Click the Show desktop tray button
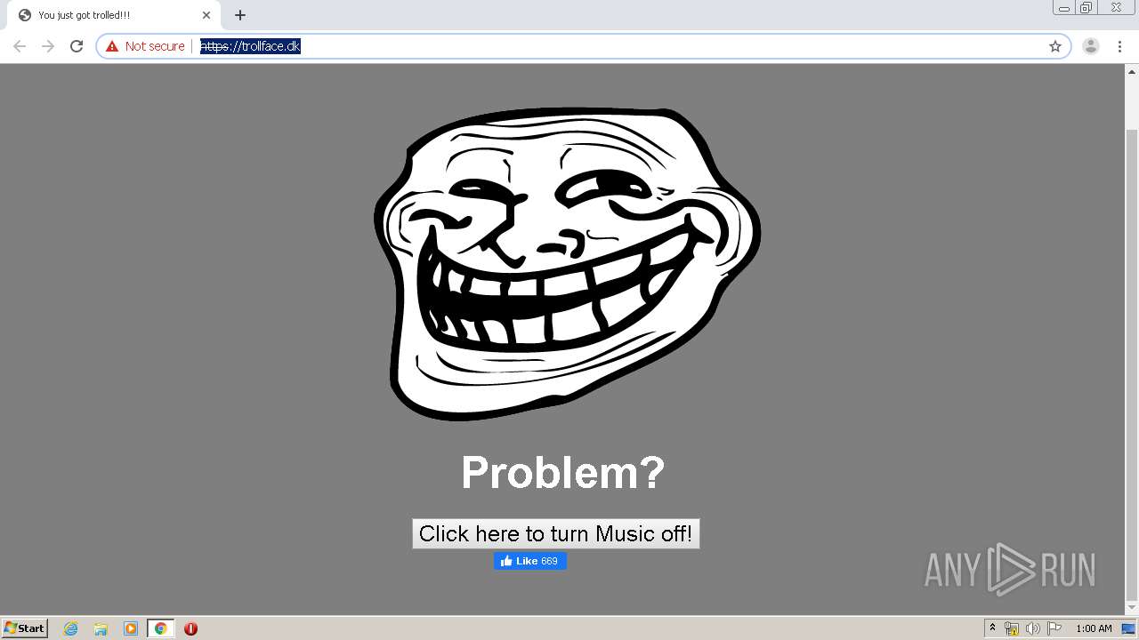Screen dimensions: 1139x640 [x=1128, y=628]
